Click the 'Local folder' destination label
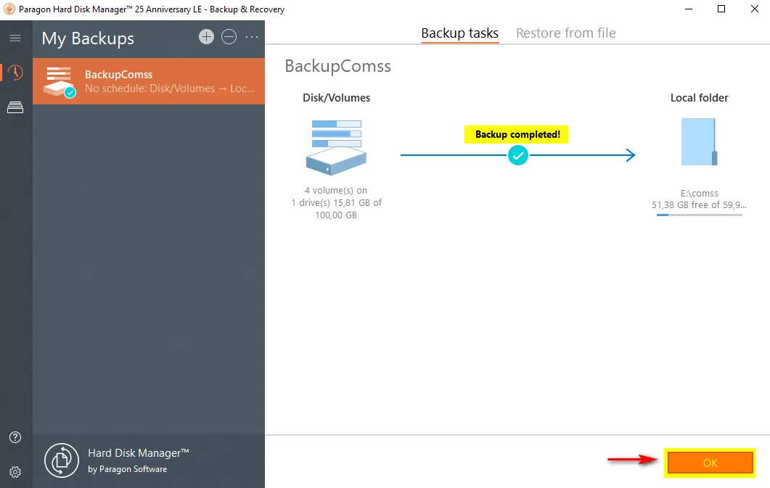The height and width of the screenshot is (488, 770). tap(700, 98)
